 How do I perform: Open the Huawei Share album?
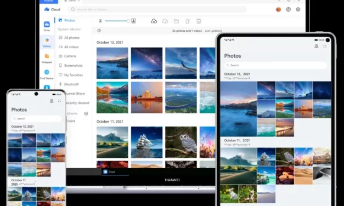75,94
